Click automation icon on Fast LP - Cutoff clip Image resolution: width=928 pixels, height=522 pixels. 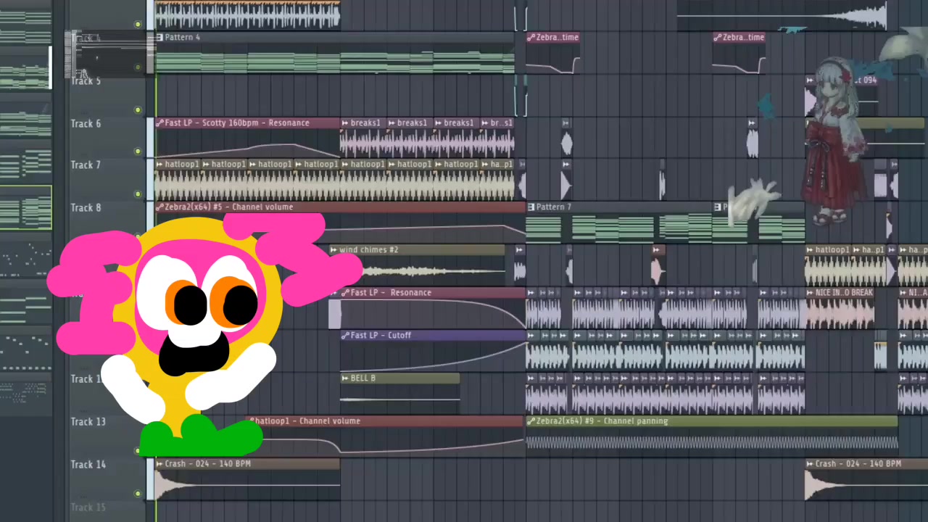(345, 336)
